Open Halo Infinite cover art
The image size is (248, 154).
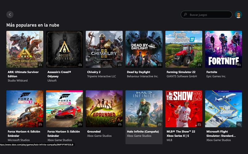point(144,109)
